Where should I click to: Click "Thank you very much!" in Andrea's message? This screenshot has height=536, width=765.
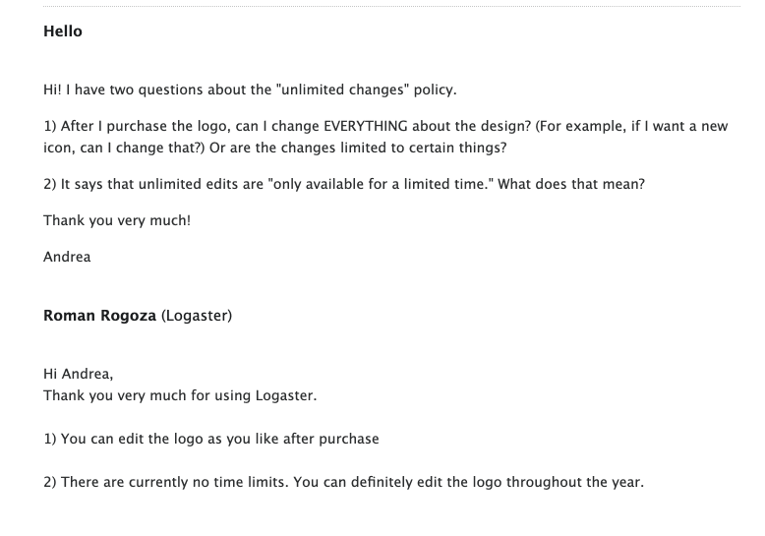tap(117, 220)
